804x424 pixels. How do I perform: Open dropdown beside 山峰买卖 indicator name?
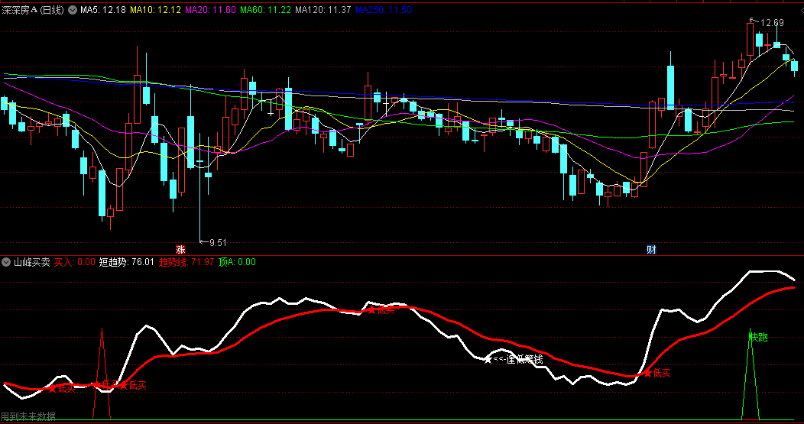[6, 262]
